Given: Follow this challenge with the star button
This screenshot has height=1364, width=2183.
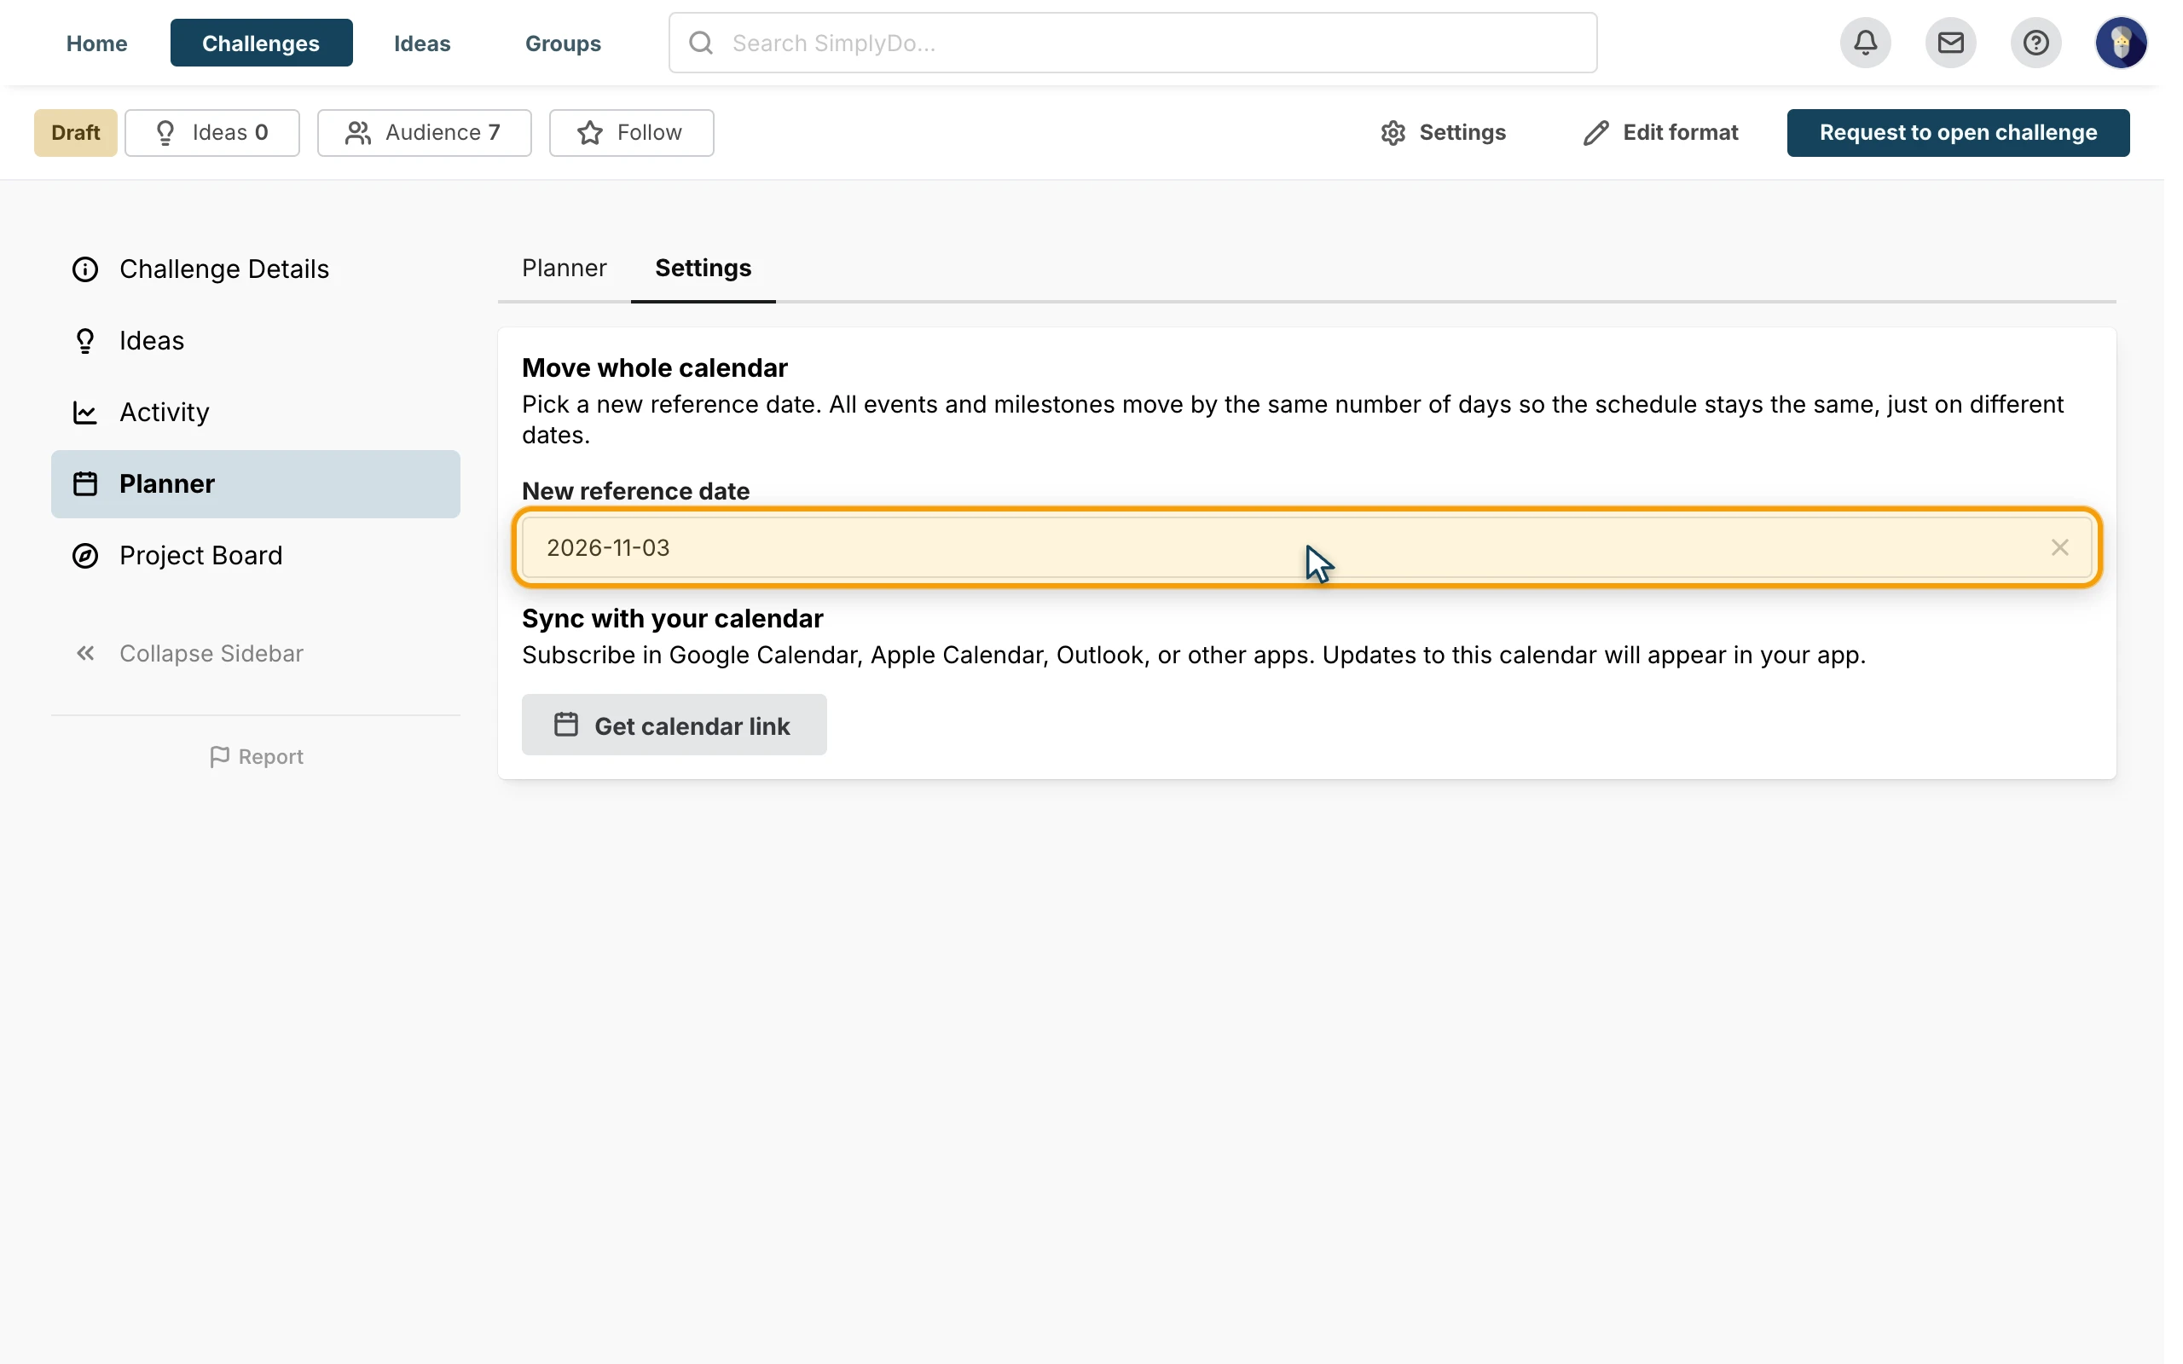Looking at the screenshot, I should point(630,133).
